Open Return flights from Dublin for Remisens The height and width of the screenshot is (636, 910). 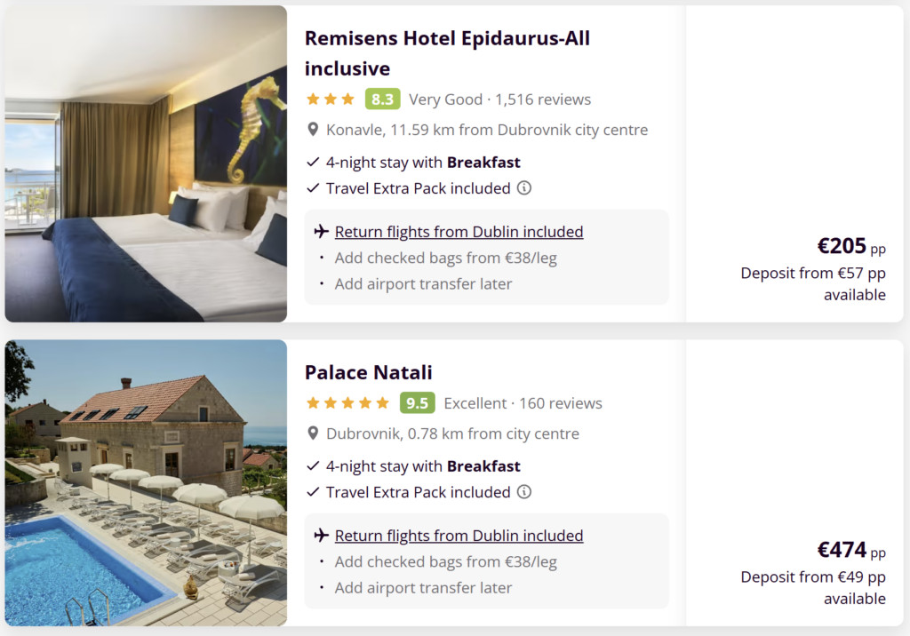pos(459,231)
